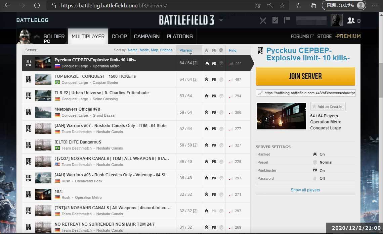
Task: Open the PREMIUM link
Action: (x=348, y=36)
